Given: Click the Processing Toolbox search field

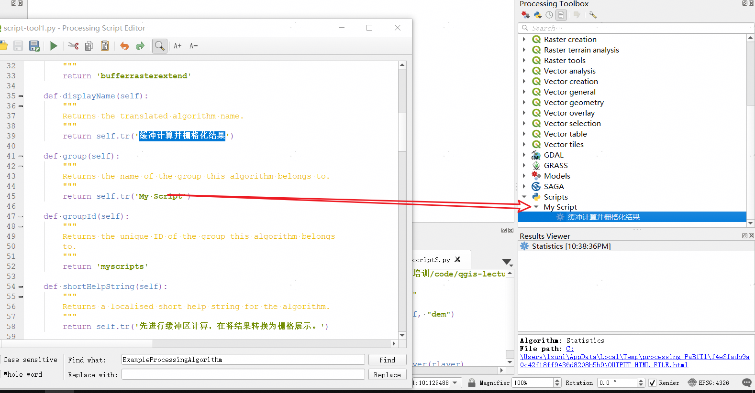Looking at the screenshot, I should (x=636, y=28).
